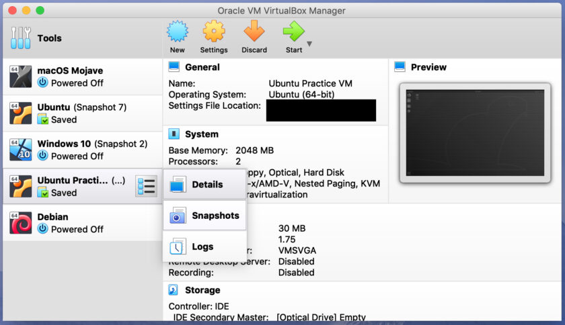Select the Debian virtual machine
Viewport: 565px width, 325px height.
[x=83, y=223]
